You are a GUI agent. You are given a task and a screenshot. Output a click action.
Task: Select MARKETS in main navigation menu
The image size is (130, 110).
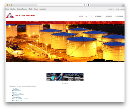point(108,16)
